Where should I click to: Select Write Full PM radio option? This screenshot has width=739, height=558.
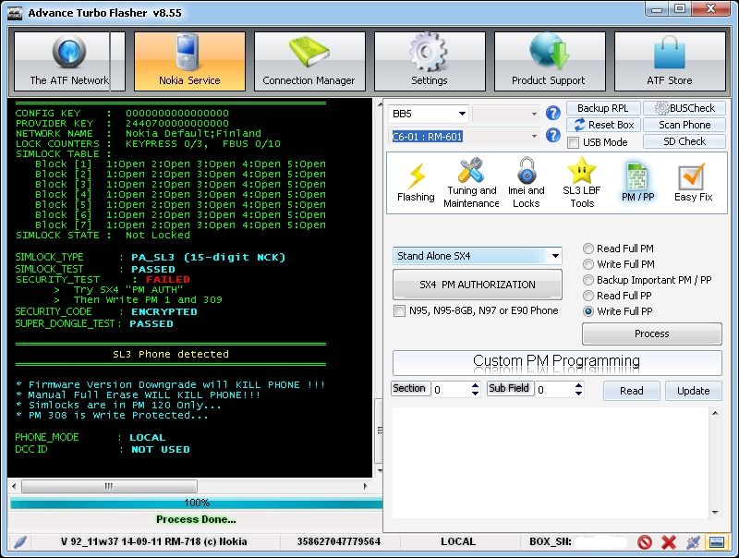(x=588, y=264)
